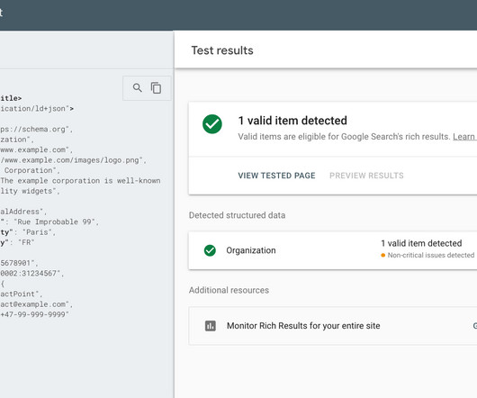Follow the Learn more link

464,137
